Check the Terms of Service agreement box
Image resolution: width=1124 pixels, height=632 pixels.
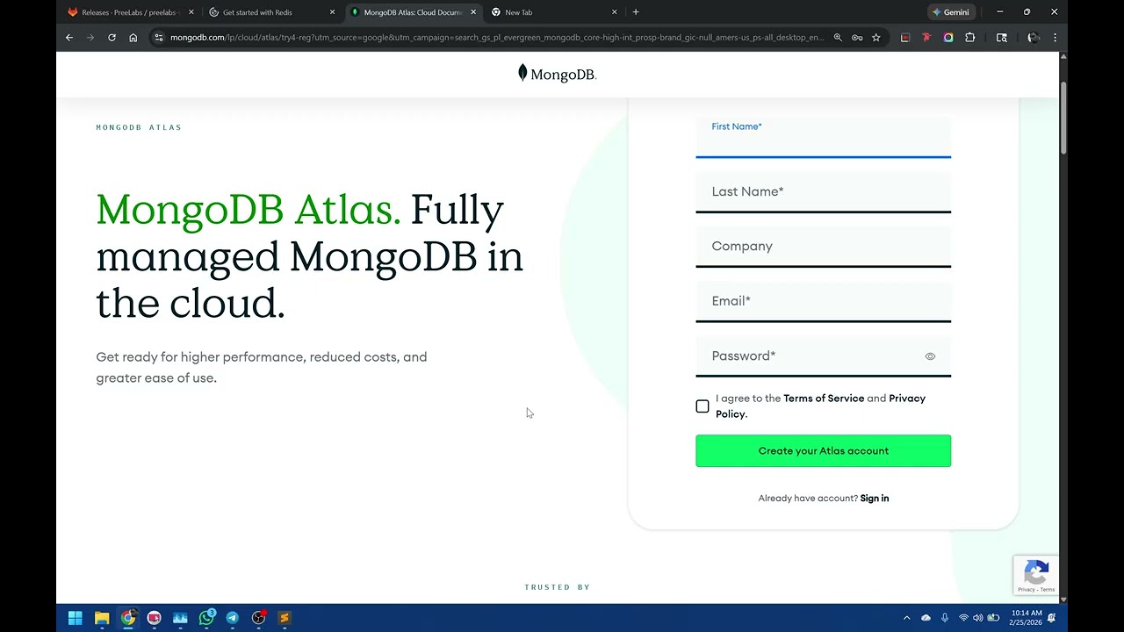tap(702, 406)
